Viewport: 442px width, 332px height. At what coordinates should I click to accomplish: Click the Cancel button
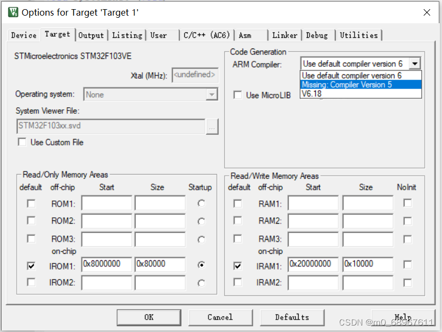point(220,317)
